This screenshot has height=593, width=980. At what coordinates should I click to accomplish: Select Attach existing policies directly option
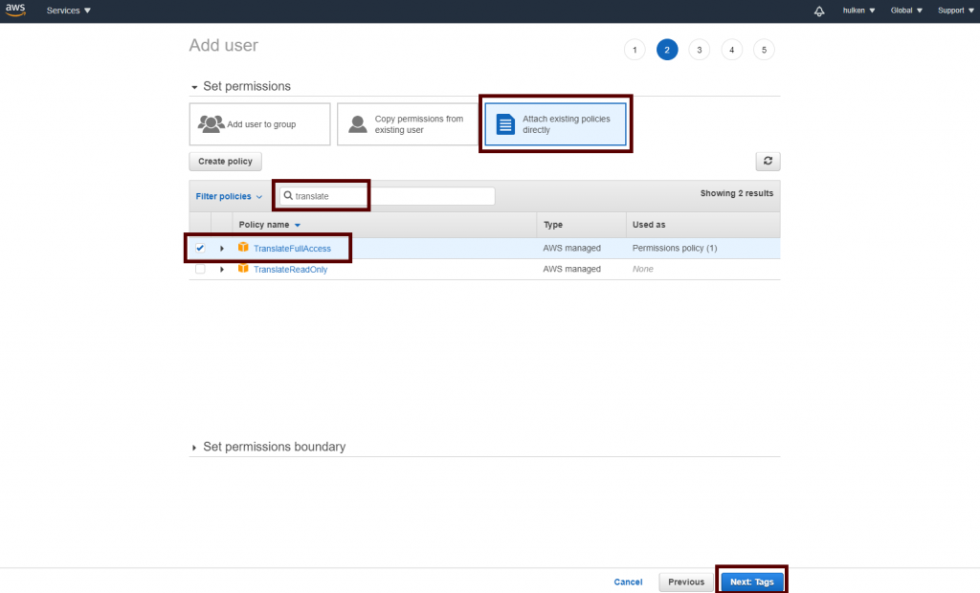(x=555, y=124)
